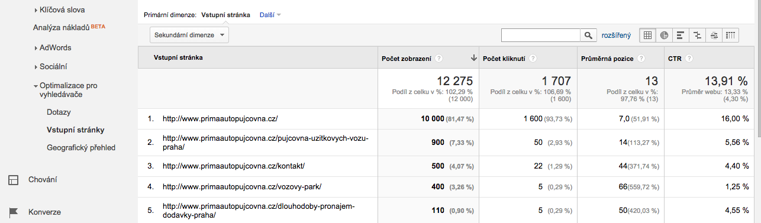Click the Konverze flag icon
Image resolution: width=761 pixels, height=223 pixels.
point(14,212)
